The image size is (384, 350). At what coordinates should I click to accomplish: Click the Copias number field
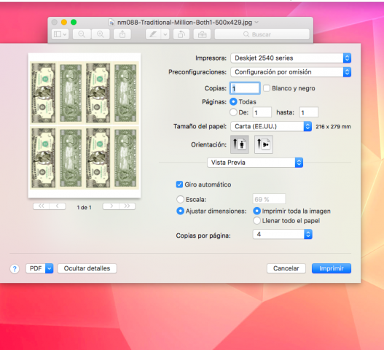pyautogui.click(x=245, y=88)
